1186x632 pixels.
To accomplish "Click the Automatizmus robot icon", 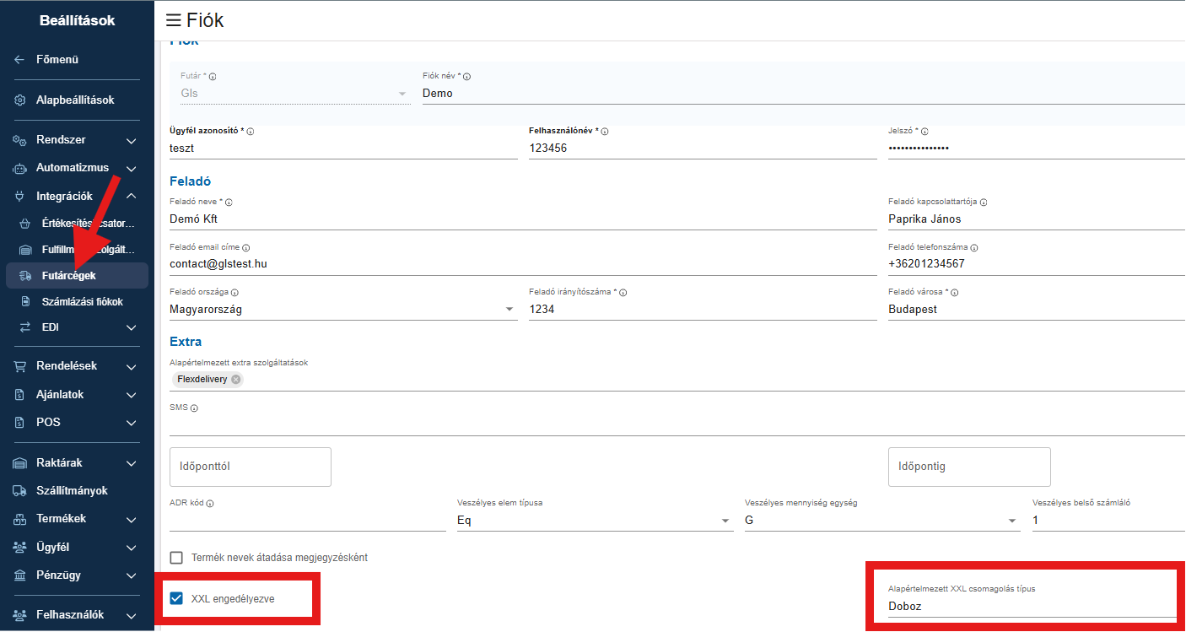I will click(x=20, y=168).
